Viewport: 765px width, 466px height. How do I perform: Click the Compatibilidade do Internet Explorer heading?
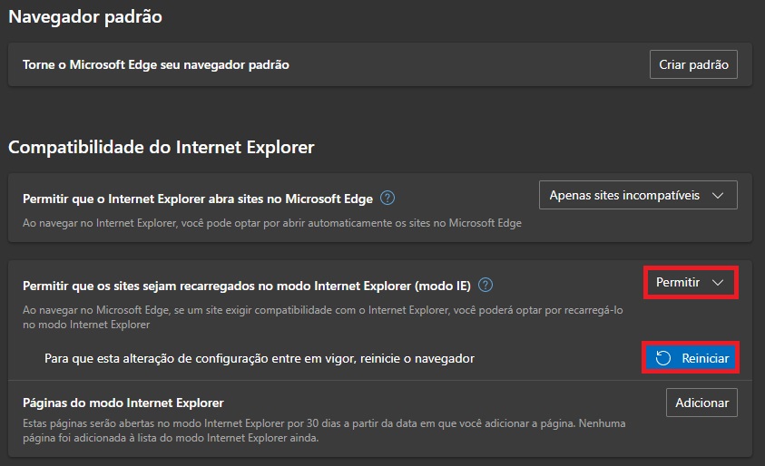[x=161, y=145]
